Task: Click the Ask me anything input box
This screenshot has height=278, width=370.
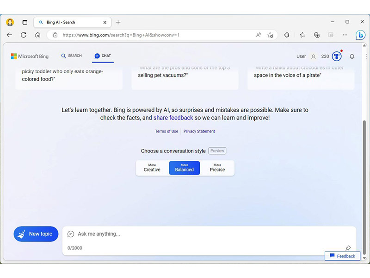Action: tap(210, 240)
